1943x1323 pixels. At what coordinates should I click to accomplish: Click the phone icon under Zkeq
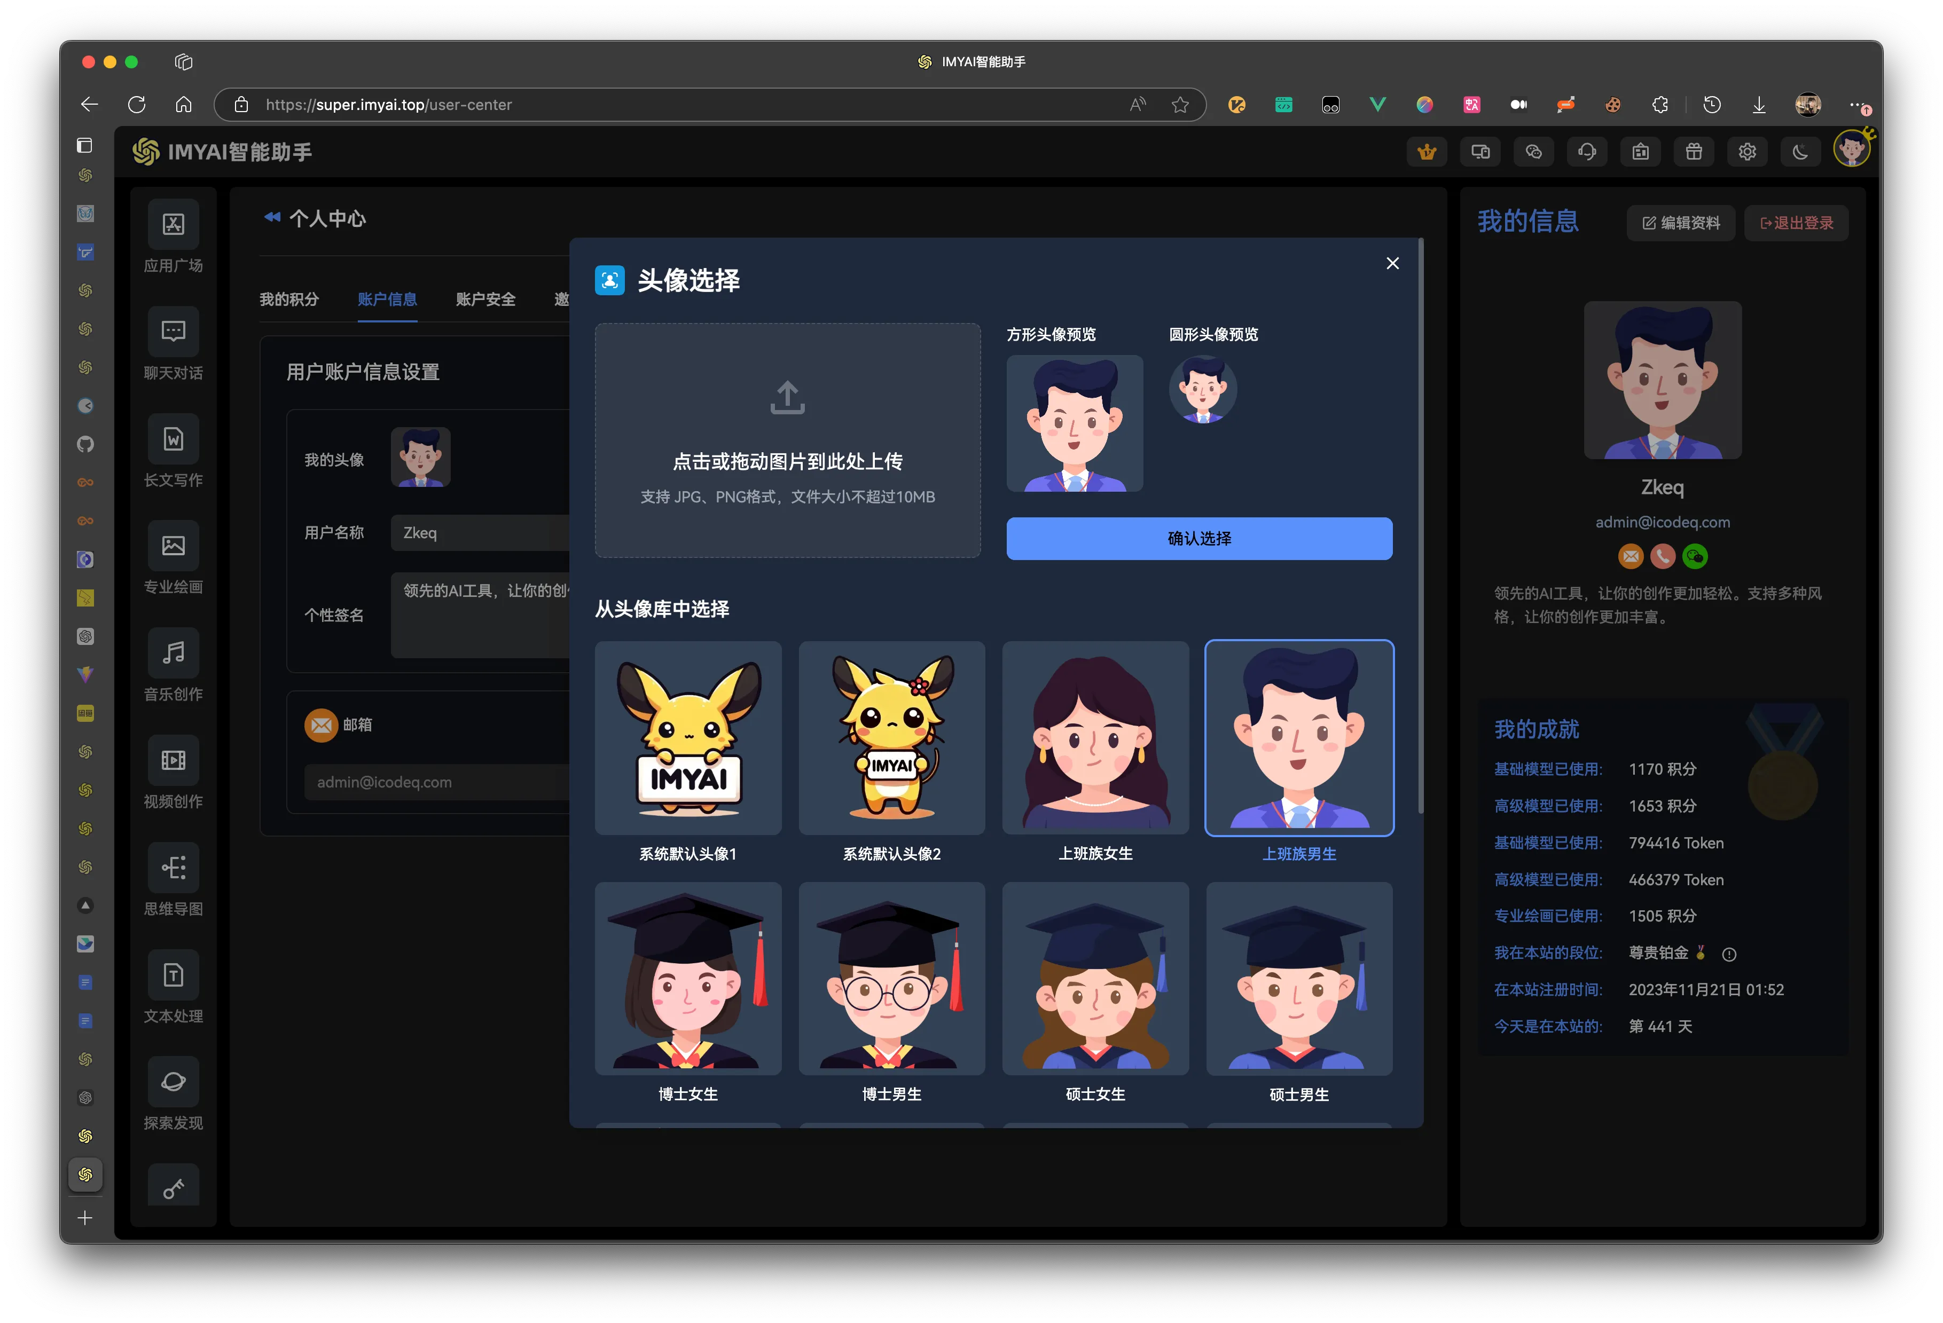point(1662,557)
